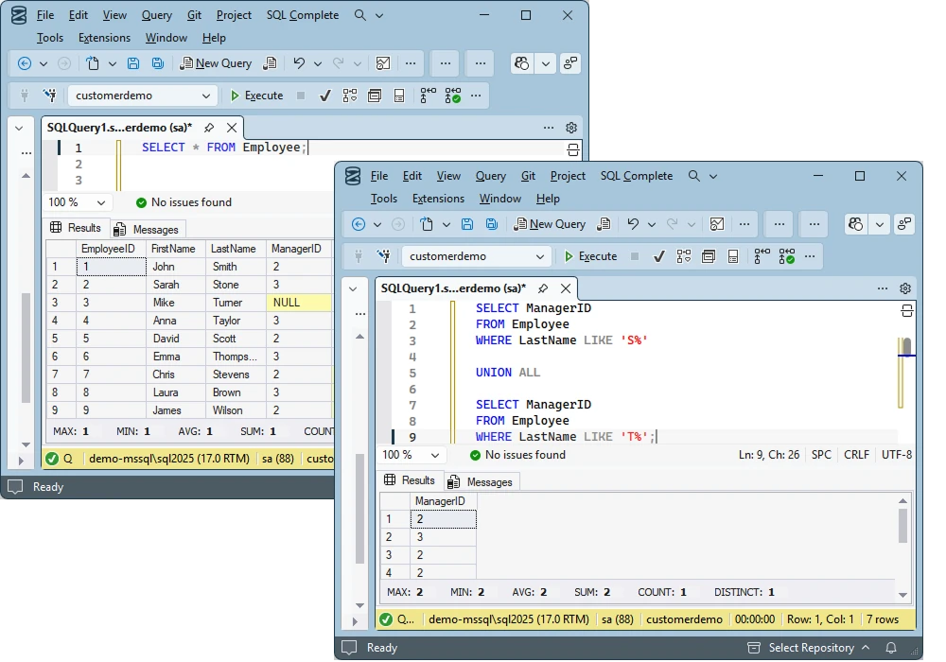Click Execute in the front window toolbar

pyautogui.click(x=590, y=256)
